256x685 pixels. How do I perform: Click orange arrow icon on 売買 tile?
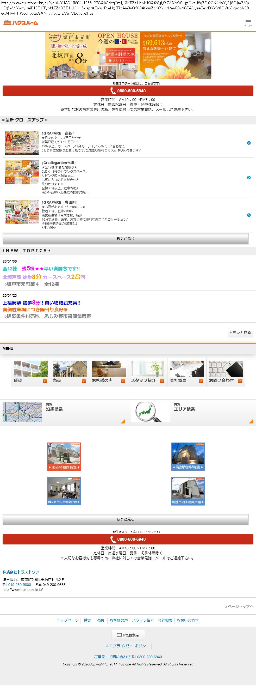point(84,381)
